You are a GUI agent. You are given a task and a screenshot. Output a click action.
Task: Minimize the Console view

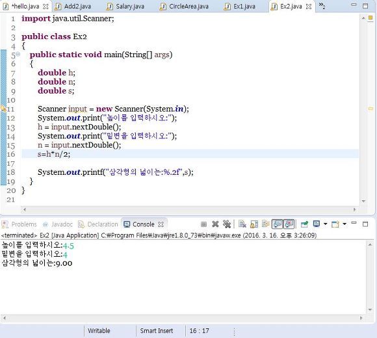point(354,223)
